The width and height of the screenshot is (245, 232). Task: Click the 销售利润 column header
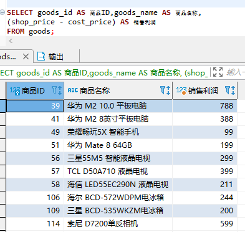coord(204,90)
